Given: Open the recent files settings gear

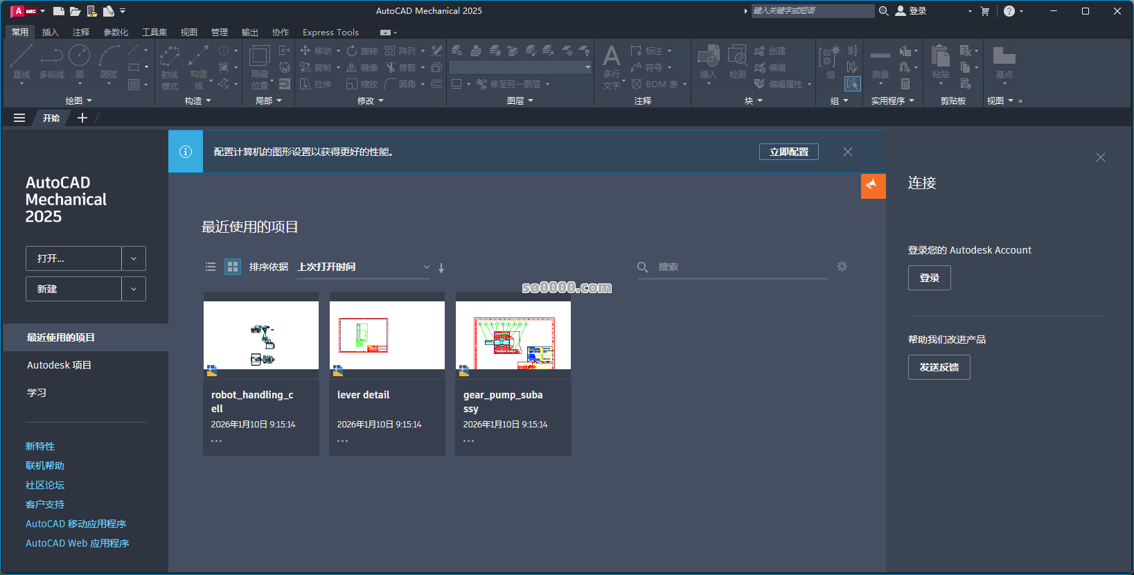Looking at the screenshot, I should (842, 267).
